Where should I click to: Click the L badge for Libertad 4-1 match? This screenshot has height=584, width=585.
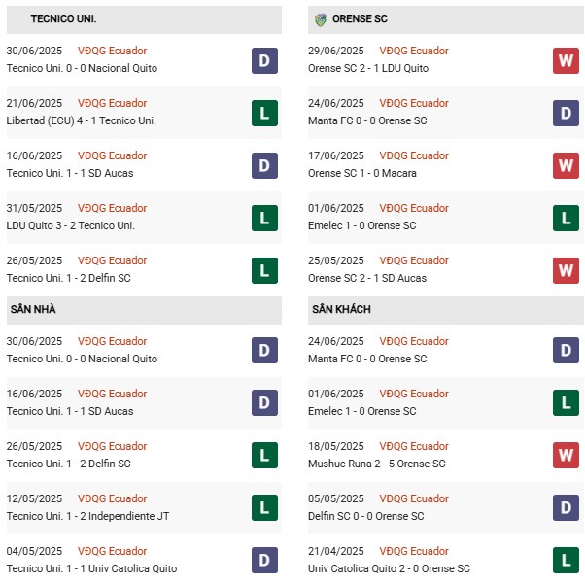[x=263, y=113]
